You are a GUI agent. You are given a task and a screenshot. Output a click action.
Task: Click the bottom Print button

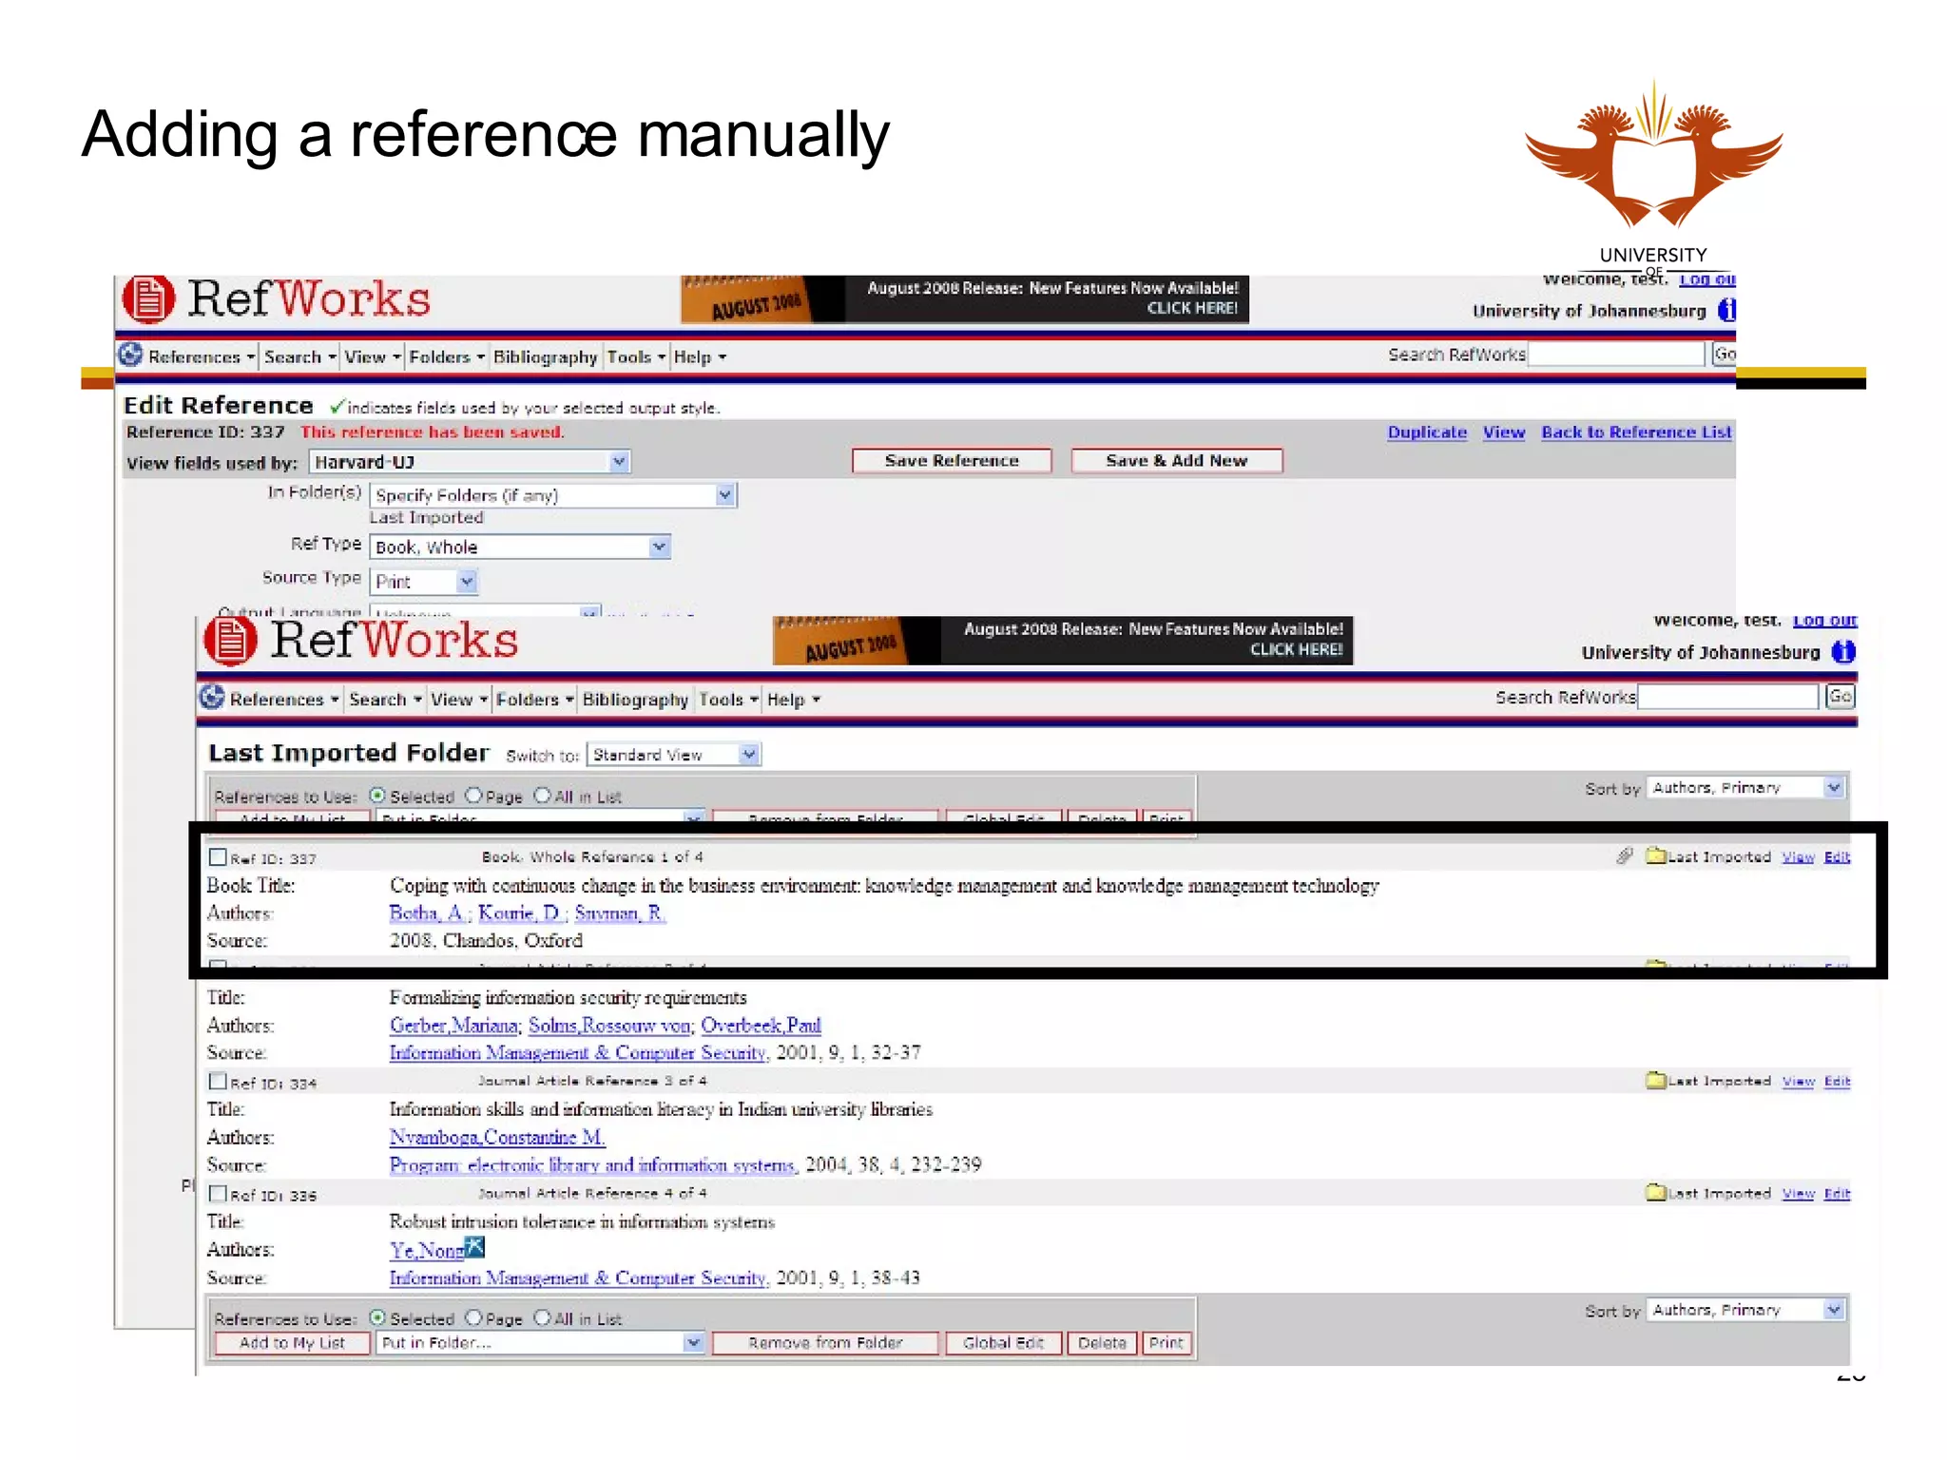[x=1166, y=1343]
